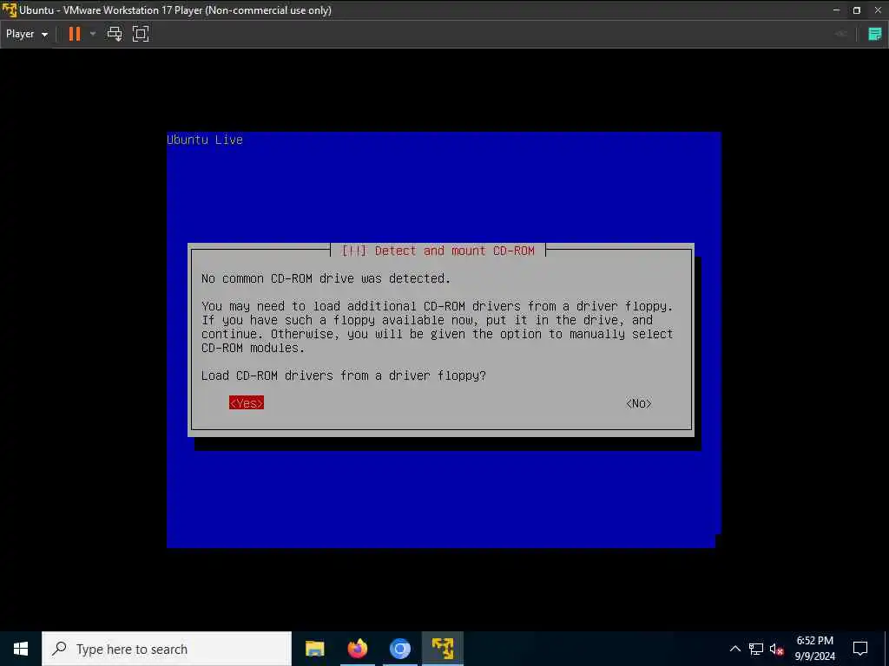
Task: Select the No button in the dialog
Action: click(x=639, y=403)
